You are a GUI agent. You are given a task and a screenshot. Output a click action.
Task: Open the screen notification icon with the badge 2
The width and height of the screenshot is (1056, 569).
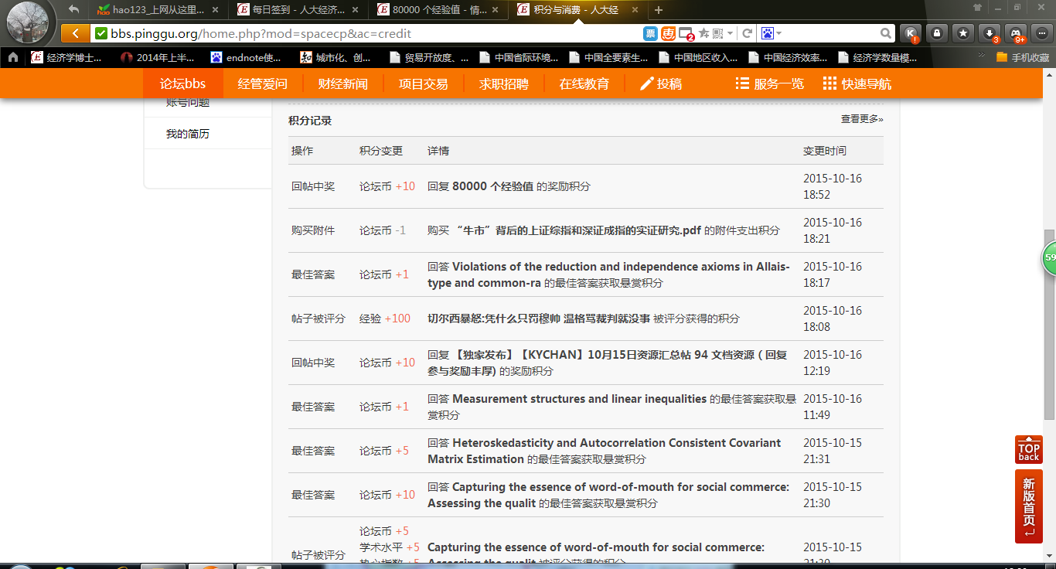click(686, 34)
